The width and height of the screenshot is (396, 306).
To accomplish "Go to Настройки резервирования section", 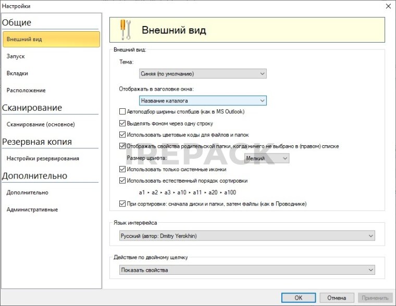I will 43,159.
